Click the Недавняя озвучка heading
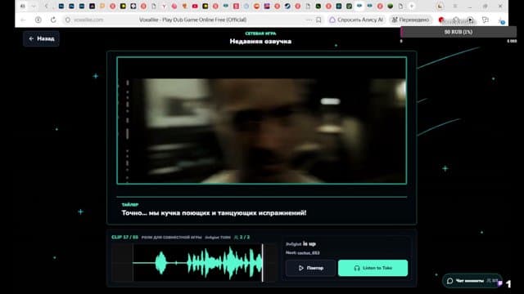This screenshot has width=524, height=294. point(260,42)
